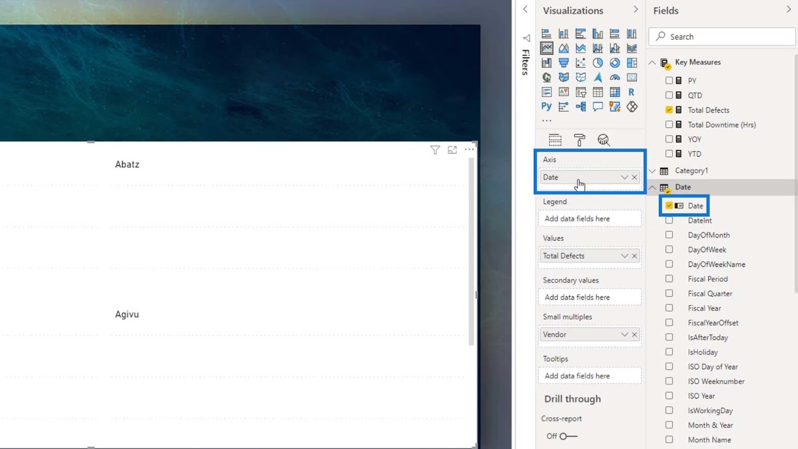Collapse the Fields pane
The height and width of the screenshot is (449, 798).
(789, 9)
